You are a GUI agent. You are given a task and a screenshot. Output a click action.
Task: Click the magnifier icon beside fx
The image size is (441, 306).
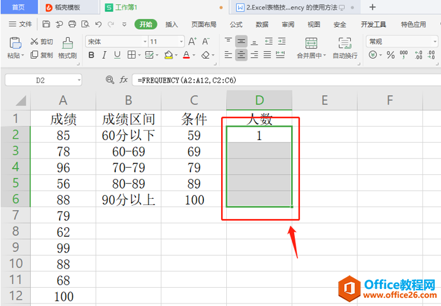pyautogui.click(x=110, y=80)
